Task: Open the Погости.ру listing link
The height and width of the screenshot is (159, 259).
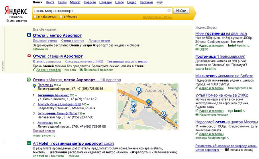Action: pos(45,85)
